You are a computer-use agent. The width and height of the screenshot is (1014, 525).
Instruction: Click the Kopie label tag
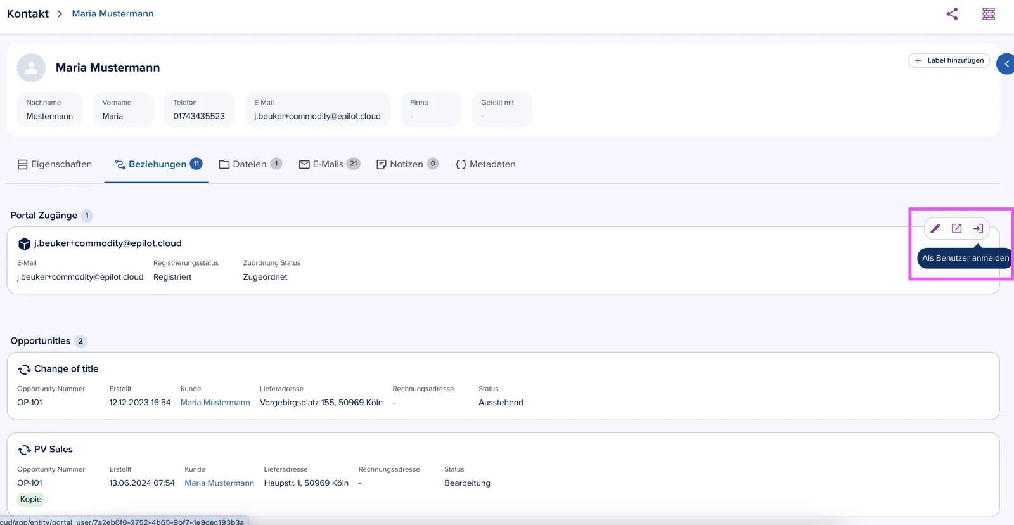30,500
